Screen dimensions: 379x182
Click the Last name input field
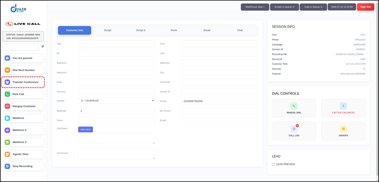219,53
